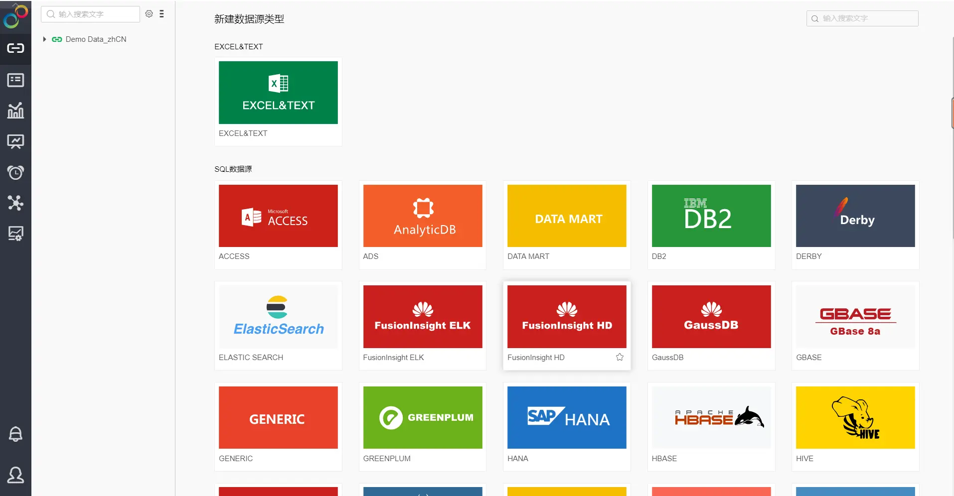954x496 pixels.
Task: Choose the Derby data source tile
Action: [855, 225]
